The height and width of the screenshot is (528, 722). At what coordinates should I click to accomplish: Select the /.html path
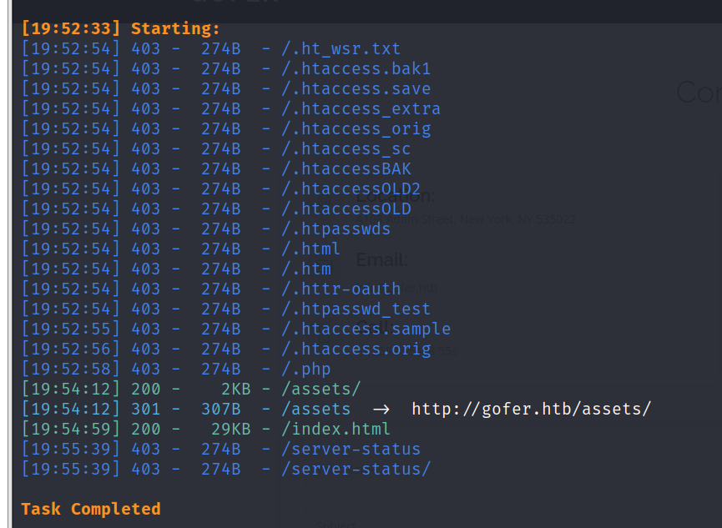point(311,249)
